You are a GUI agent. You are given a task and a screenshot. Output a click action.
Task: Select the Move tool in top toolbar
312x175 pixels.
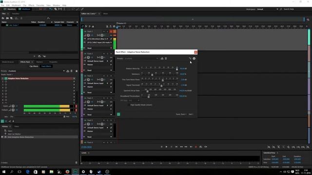click(51, 9)
